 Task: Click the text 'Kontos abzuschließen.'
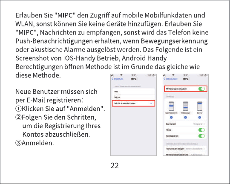tap(56, 135)
